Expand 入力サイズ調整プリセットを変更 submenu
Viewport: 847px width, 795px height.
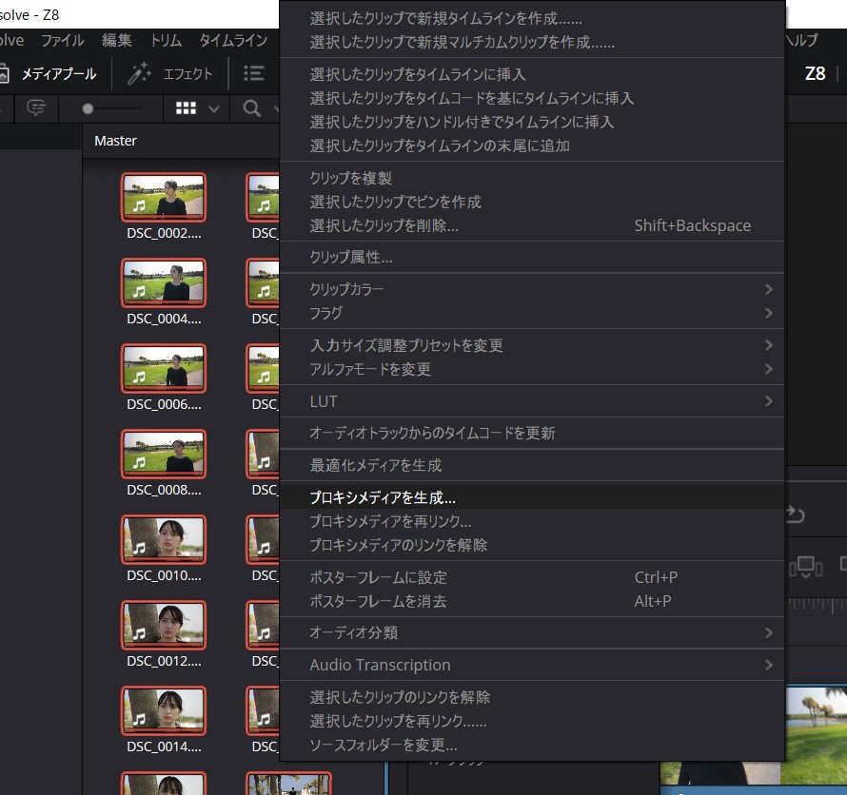click(x=532, y=345)
